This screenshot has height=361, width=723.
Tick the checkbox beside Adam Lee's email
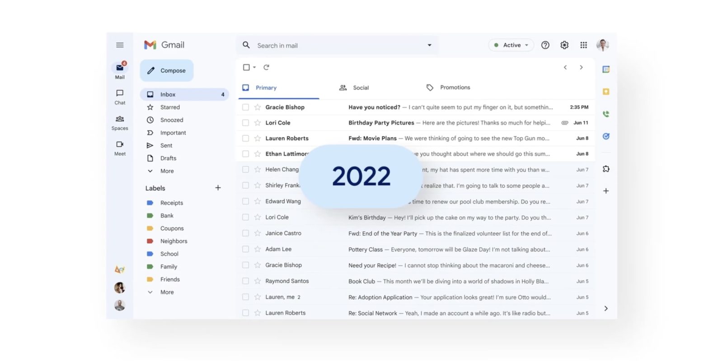pos(245,249)
